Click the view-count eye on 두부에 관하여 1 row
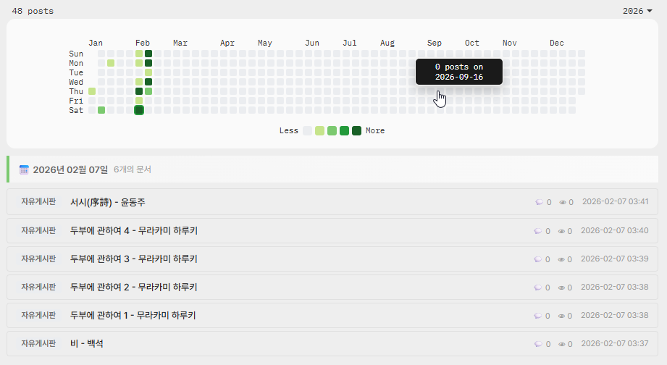 [x=563, y=316]
